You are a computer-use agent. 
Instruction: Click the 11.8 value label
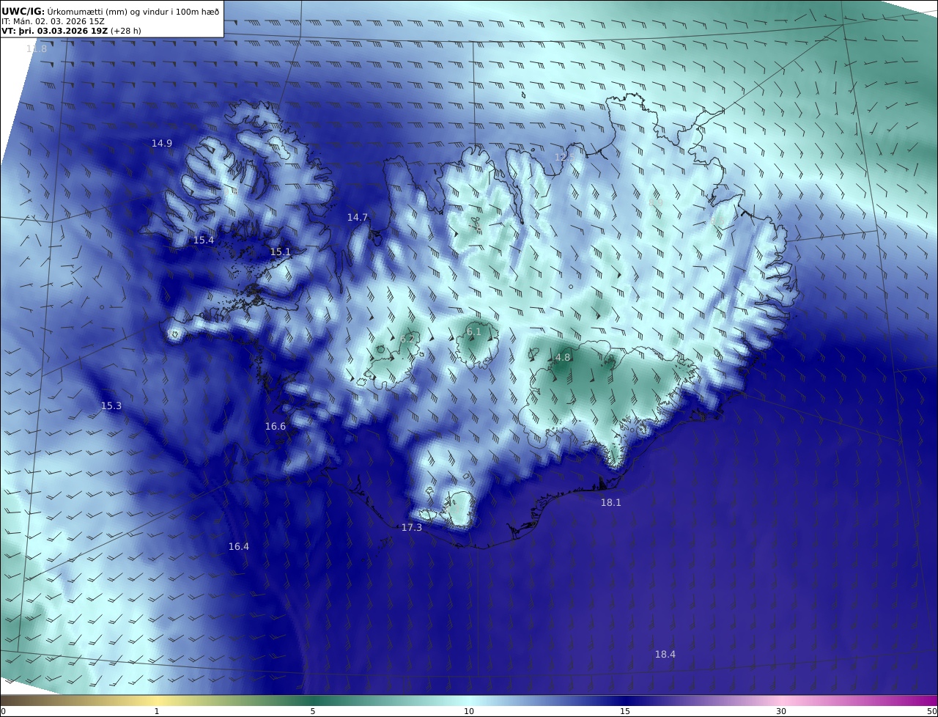[37, 48]
